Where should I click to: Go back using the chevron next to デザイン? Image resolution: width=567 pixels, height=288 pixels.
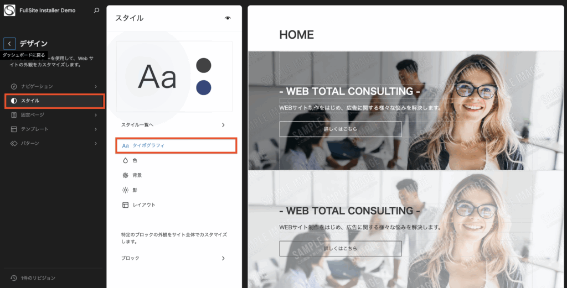(9, 44)
